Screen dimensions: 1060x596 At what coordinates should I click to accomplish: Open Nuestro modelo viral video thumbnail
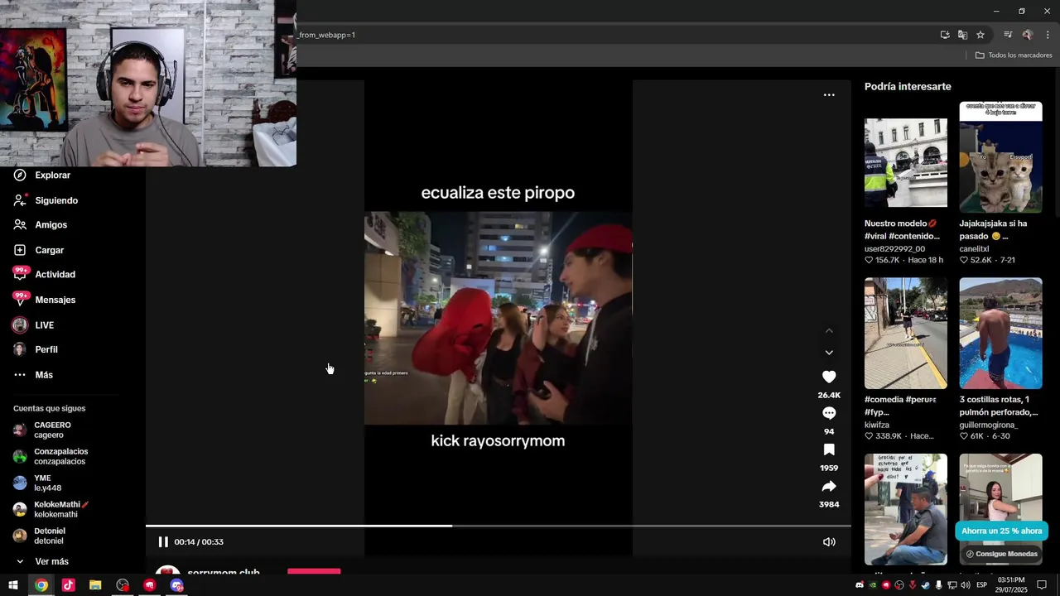[x=906, y=162]
